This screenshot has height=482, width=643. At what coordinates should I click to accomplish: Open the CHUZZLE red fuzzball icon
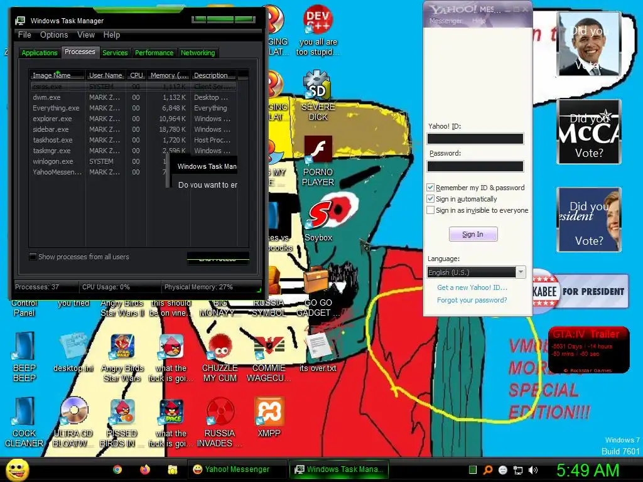tap(220, 347)
